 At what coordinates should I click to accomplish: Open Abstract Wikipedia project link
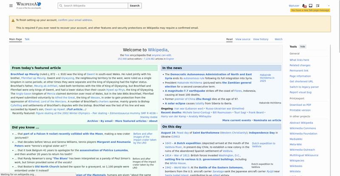pyautogui.click(x=301, y=123)
